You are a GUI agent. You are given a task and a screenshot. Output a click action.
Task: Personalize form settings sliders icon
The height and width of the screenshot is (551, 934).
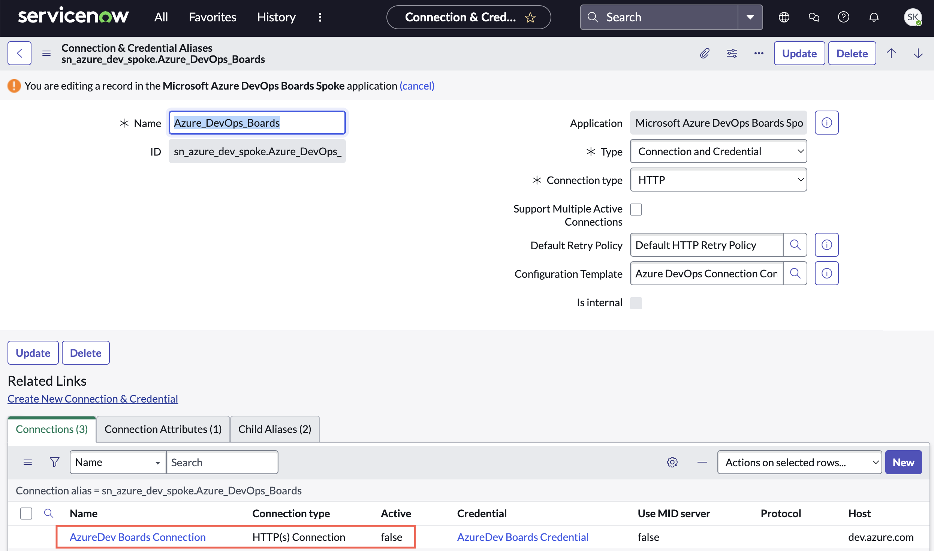(732, 53)
